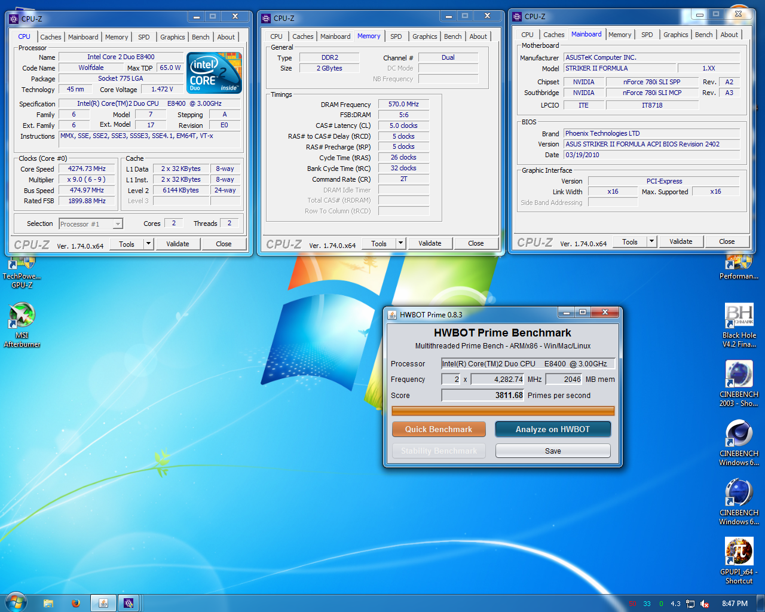This screenshot has width=765, height=612.
Task: Open the lowest CINEBENCH Windows 6... shortcut above GPUPI
Action: pyautogui.click(x=739, y=503)
